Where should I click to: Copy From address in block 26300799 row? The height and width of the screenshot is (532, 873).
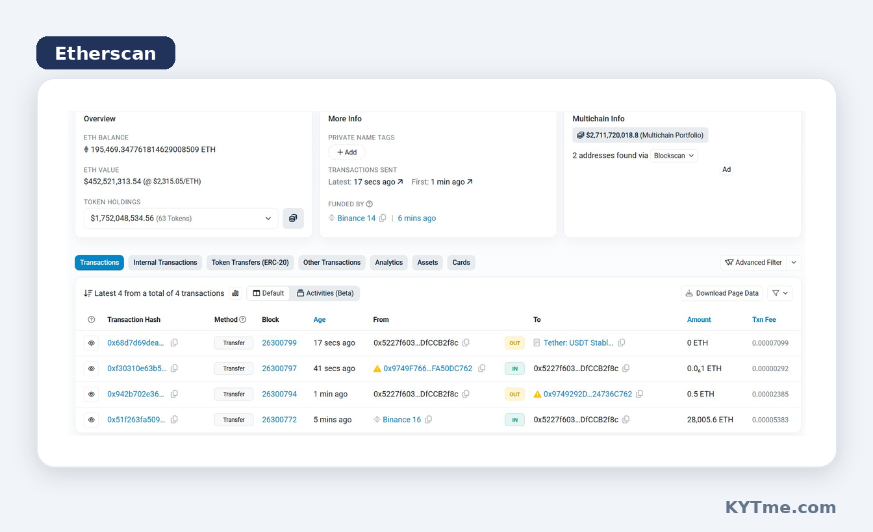(x=466, y=343)
